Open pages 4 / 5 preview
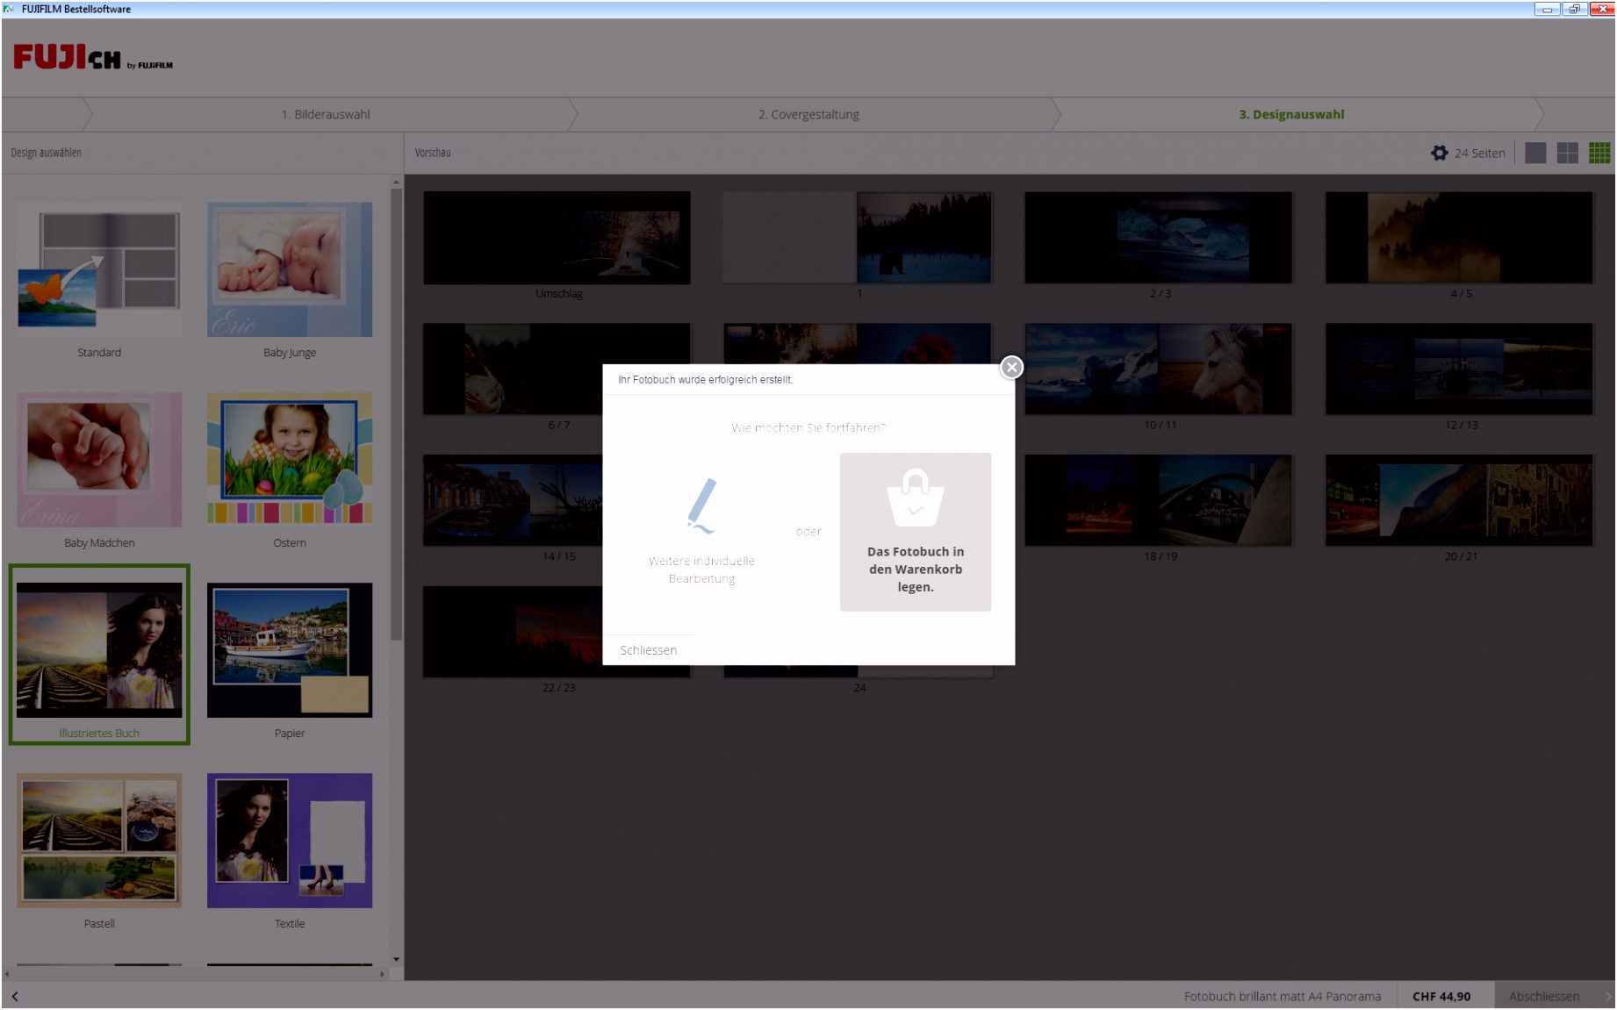This screenshot has width=1617, height=1010. (x=1460, y=238)
